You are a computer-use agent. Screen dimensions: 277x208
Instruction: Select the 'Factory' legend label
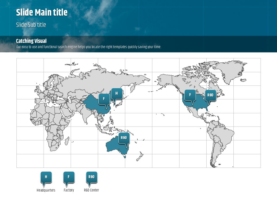[69, 190]
